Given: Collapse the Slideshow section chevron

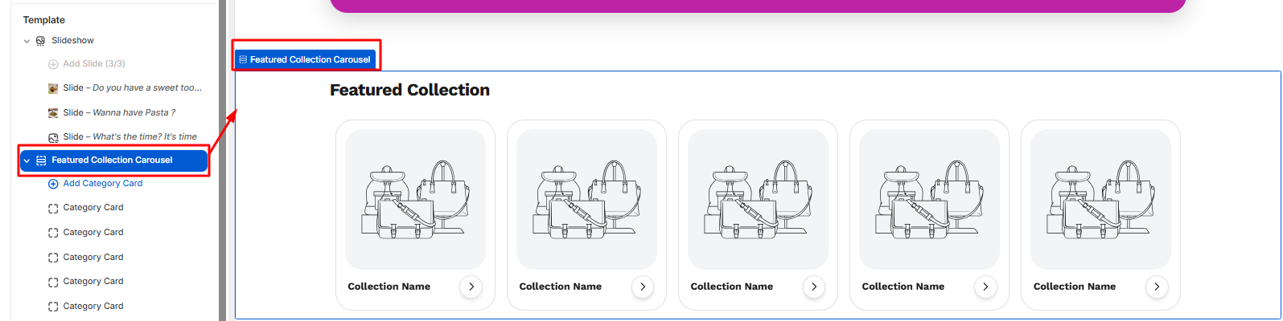Looking at the screenshot, I should coord(27,41).
